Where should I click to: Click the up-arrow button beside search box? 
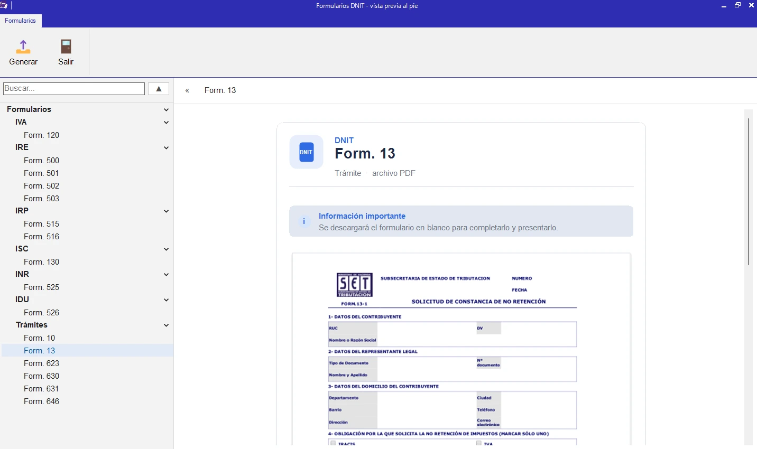[x=159, y=89]
